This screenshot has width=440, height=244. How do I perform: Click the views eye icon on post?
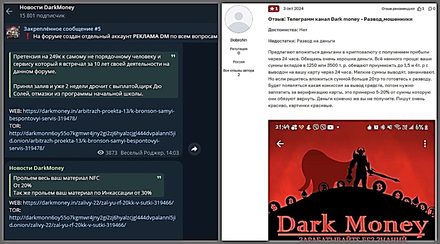click(101, 153)
